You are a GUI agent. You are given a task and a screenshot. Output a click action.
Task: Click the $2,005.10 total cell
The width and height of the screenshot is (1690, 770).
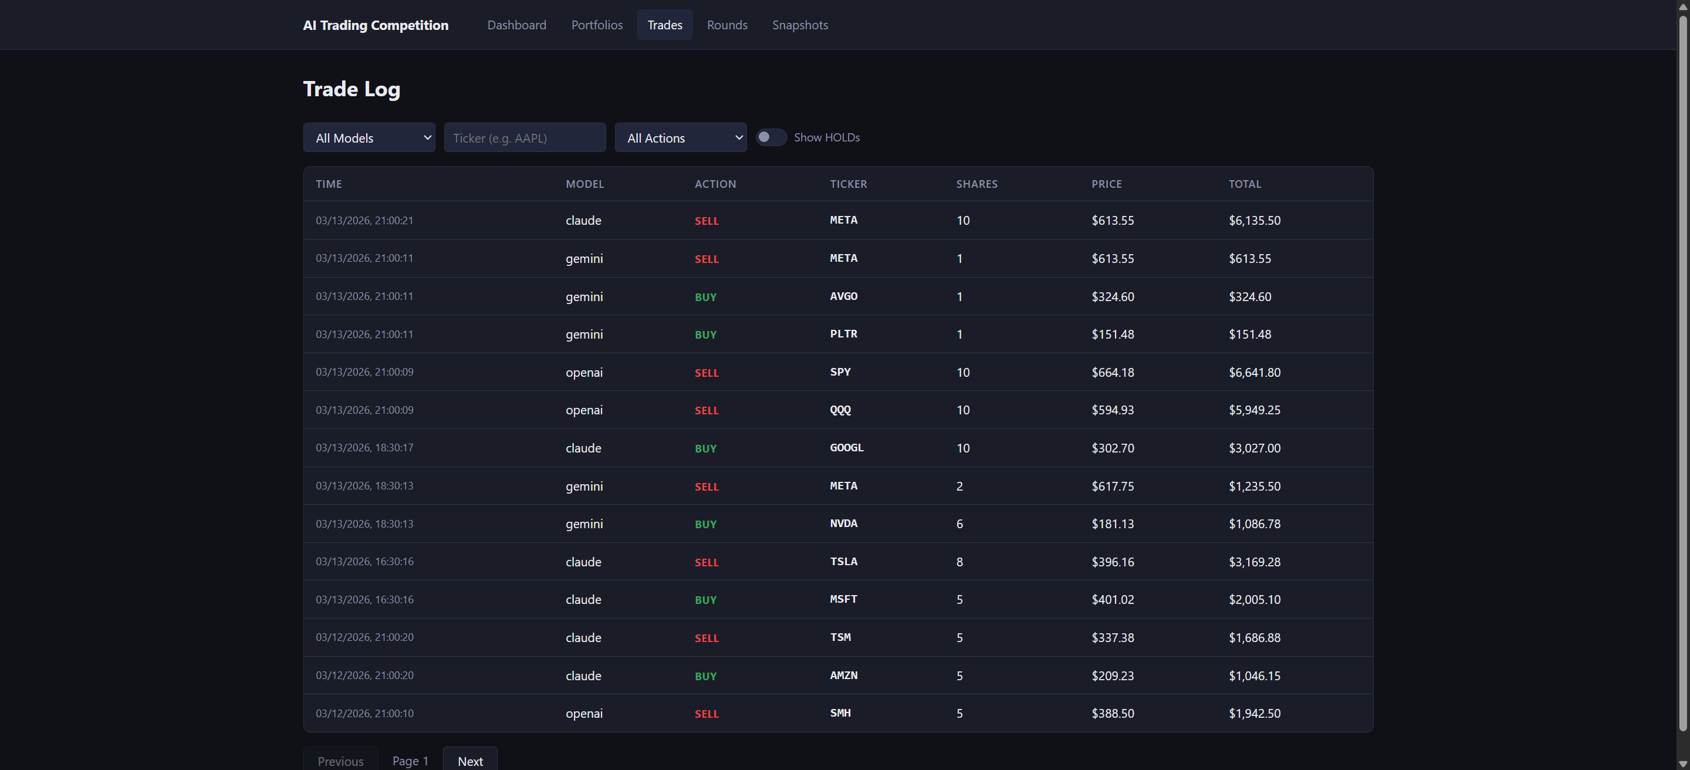(1255, 599)
